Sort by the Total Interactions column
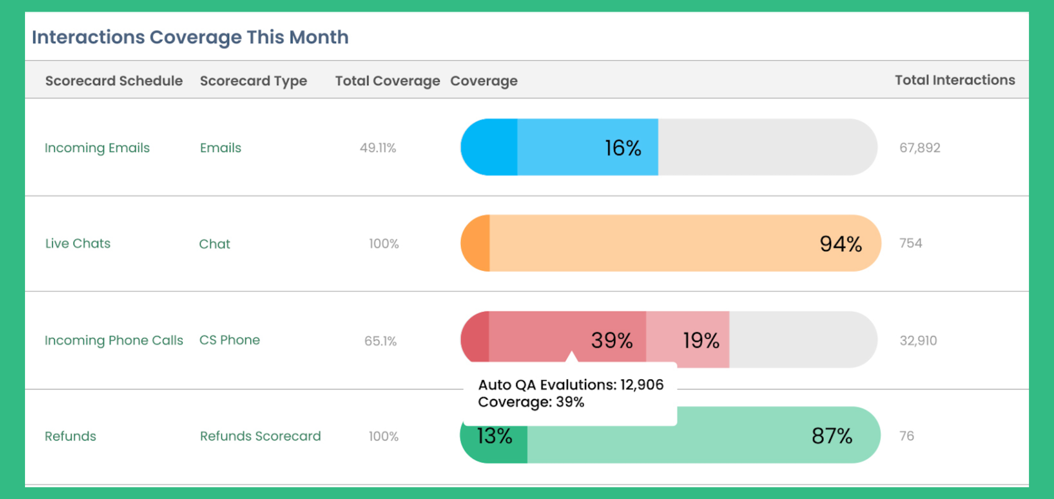Viewport: 1054px width, 499px height. coord(954,79)
